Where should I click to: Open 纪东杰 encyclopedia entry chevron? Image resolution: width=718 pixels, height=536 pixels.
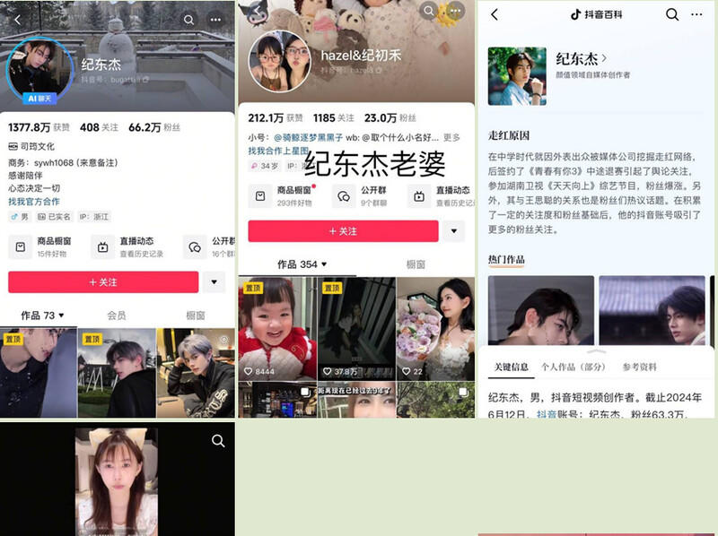604,58
